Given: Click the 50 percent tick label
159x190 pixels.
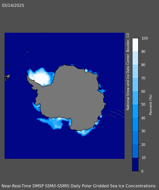Looking at the screenshot, I should [x=143, y=104].
